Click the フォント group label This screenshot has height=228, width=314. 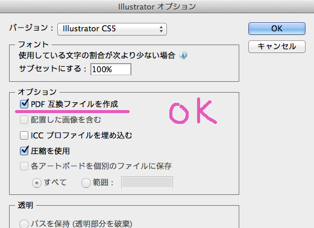point(34,45)
